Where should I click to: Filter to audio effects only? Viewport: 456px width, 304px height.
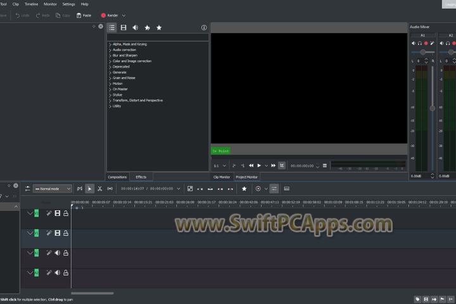[x=136, y=28]
